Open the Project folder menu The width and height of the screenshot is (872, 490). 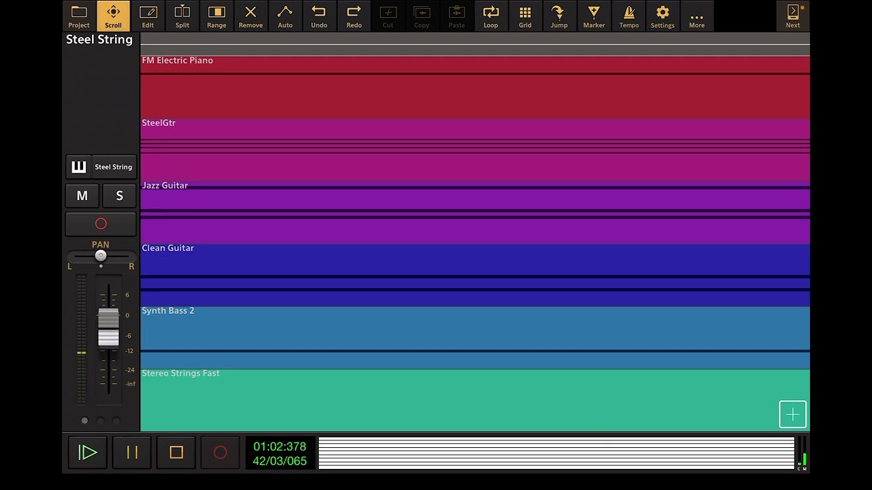(x=79, y=16)
